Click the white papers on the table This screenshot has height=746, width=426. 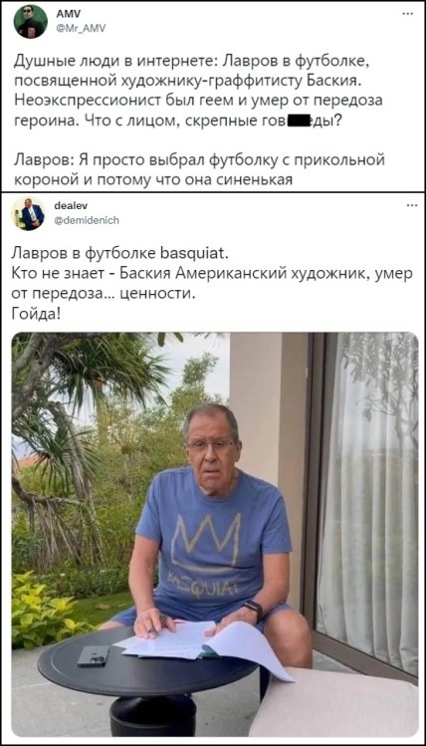205,646
